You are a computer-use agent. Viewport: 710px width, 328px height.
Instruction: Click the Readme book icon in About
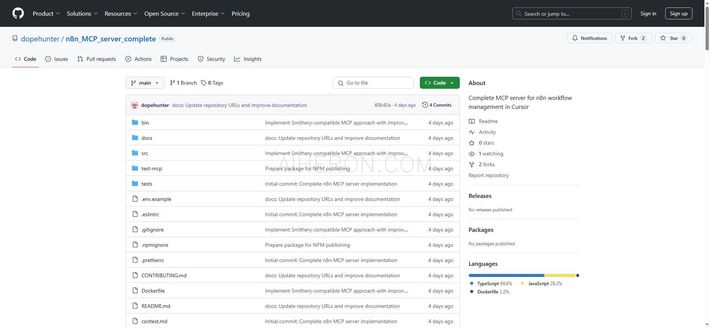(x=472, y=121)
